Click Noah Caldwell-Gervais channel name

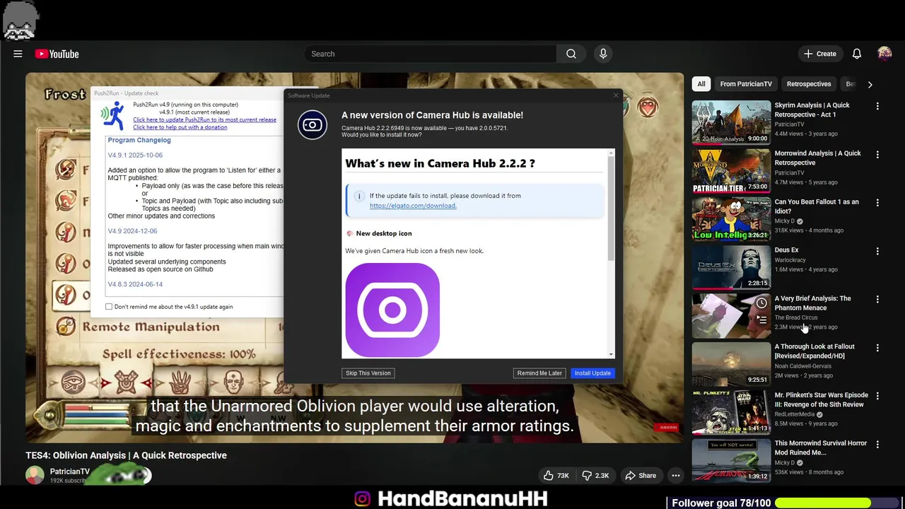pos(803,366)
